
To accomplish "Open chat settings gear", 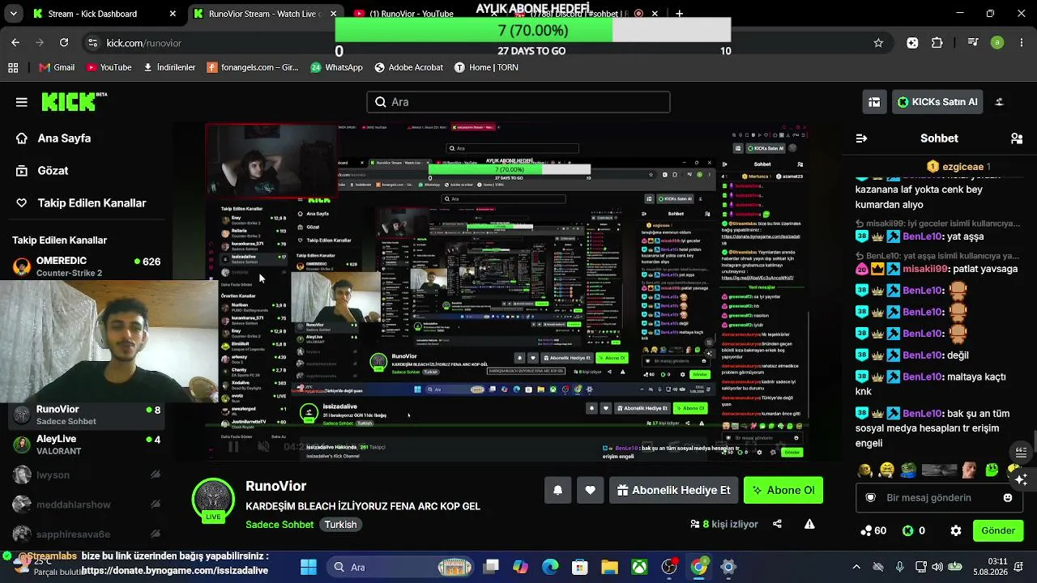I will coord(956,530).
